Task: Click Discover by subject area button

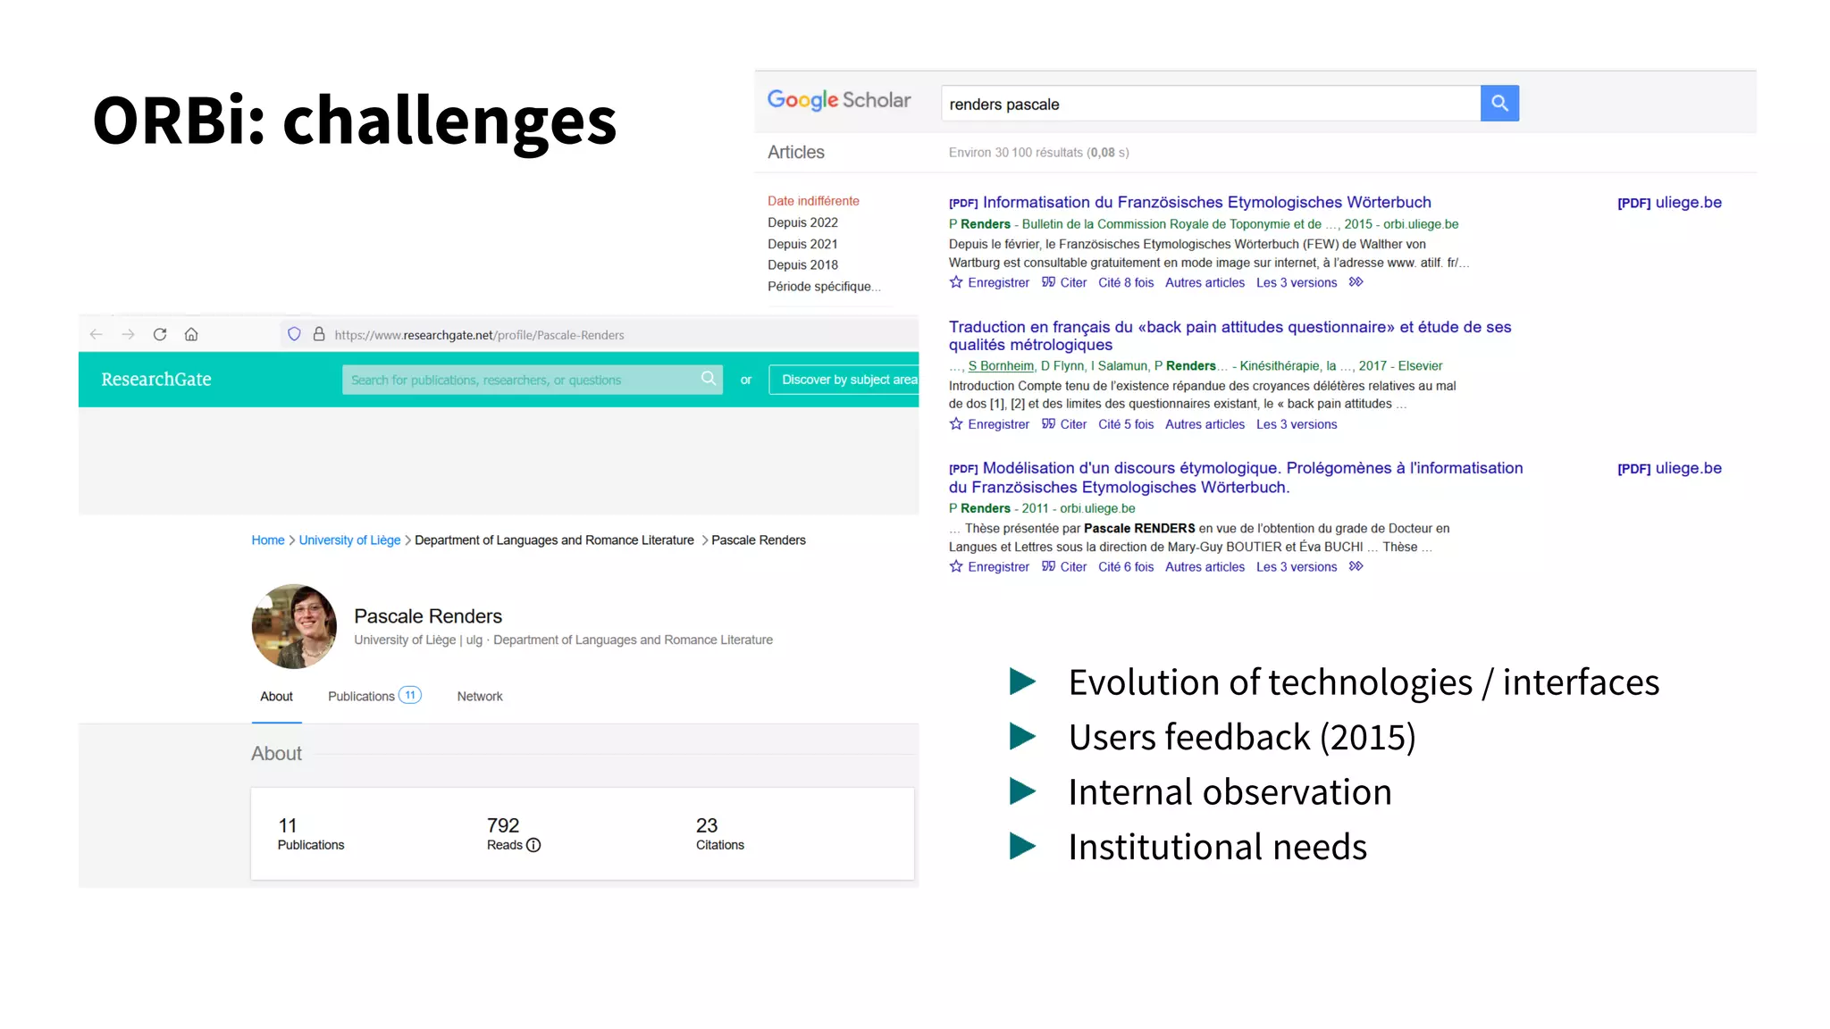Action: (844, 380)
